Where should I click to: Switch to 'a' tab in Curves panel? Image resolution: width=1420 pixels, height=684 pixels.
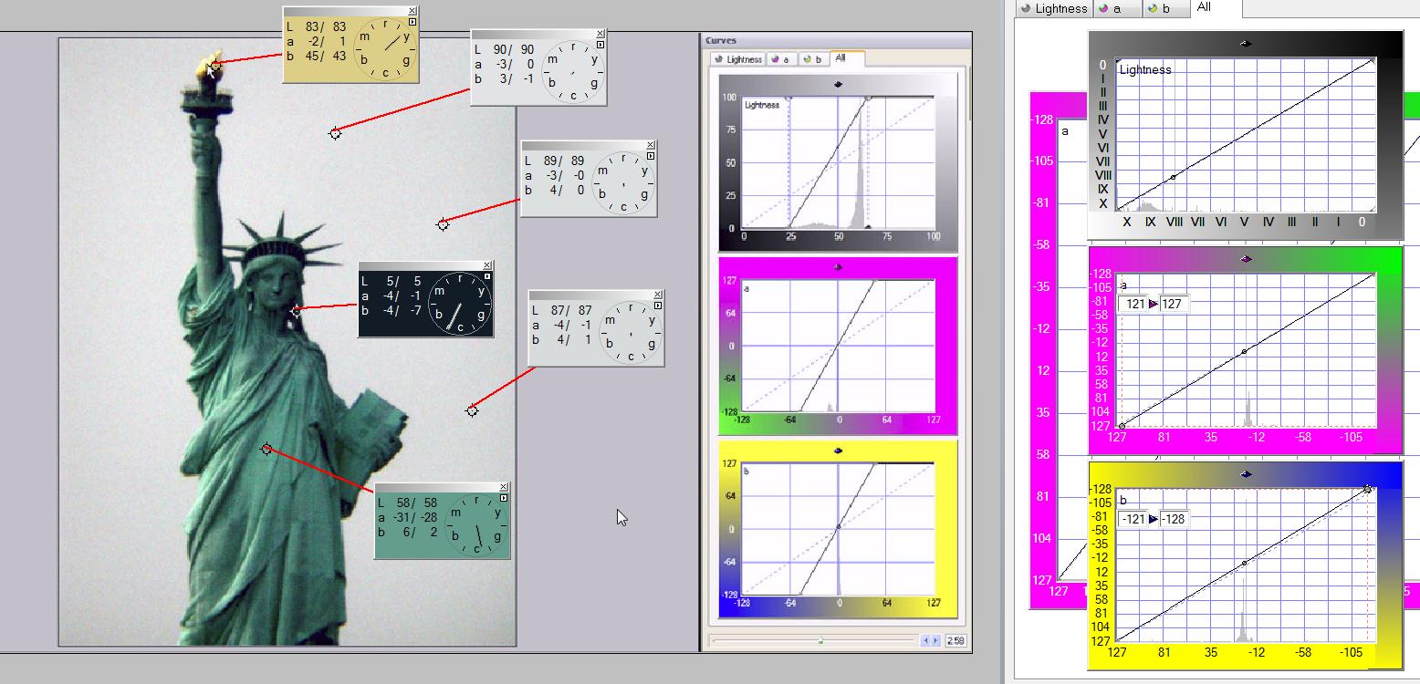[x=781, y=59]
